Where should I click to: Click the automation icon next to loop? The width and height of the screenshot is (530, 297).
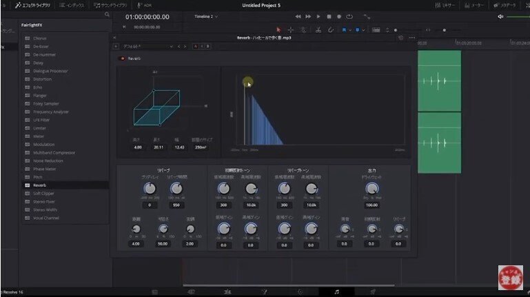(367, 17)
